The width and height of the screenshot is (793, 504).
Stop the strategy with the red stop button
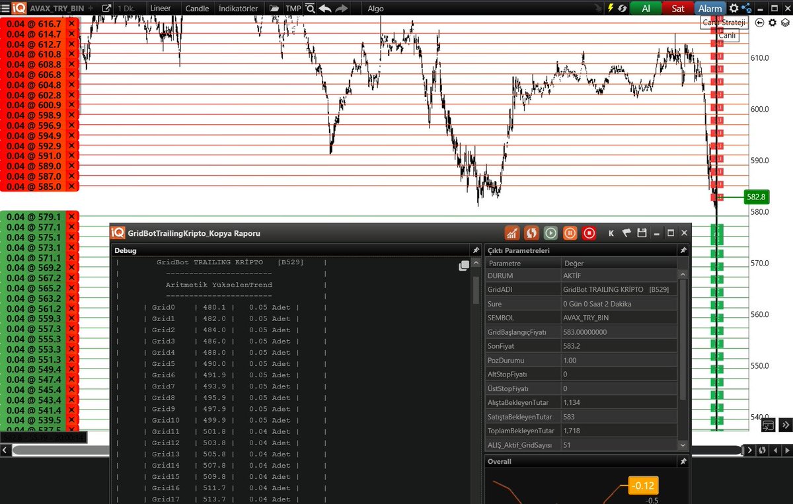coord(589,233)
